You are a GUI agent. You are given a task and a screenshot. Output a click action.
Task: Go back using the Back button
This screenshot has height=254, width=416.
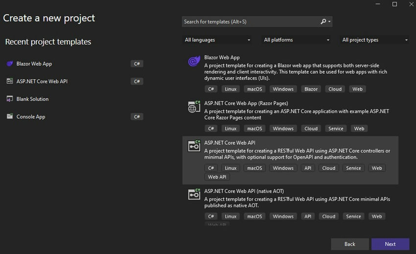pos(349,244)
